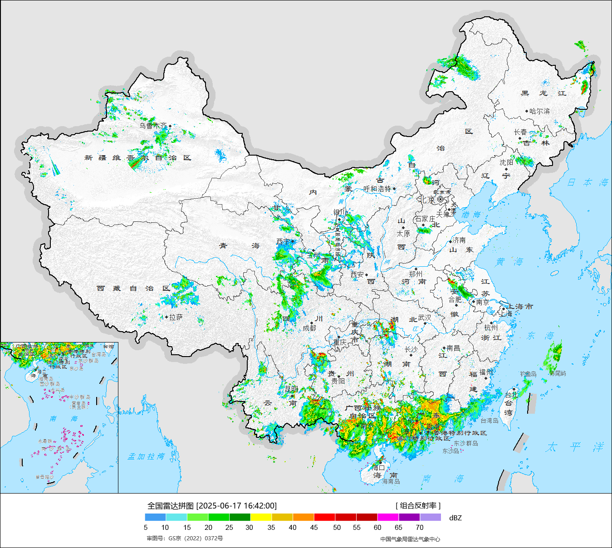Select the light purple 70 dBZ legend swatch
Screen dimensions: 612x548
click(430, 517)
